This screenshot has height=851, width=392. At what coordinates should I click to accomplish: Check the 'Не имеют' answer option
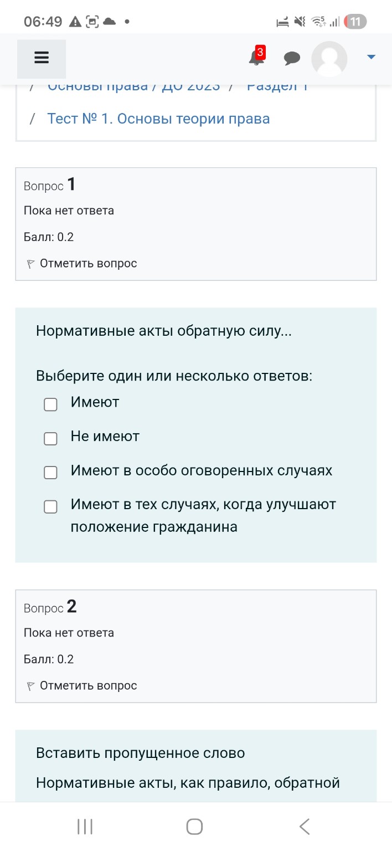click(50, 438)
